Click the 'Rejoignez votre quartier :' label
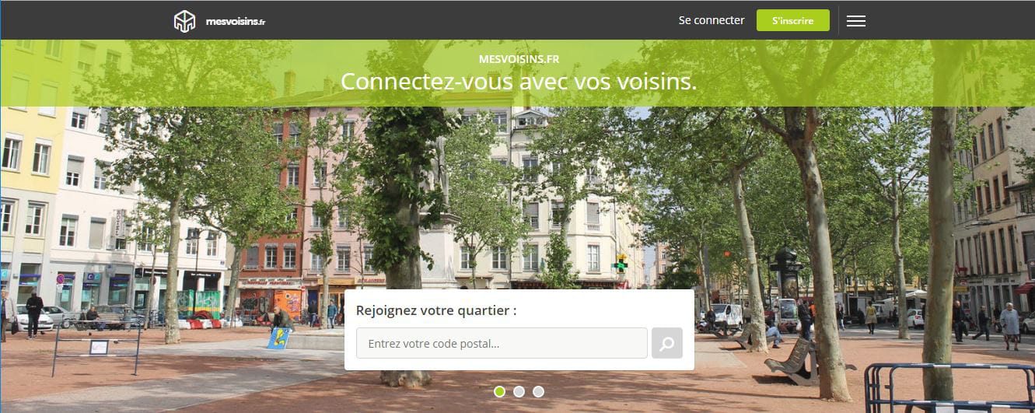 point(436,310)
